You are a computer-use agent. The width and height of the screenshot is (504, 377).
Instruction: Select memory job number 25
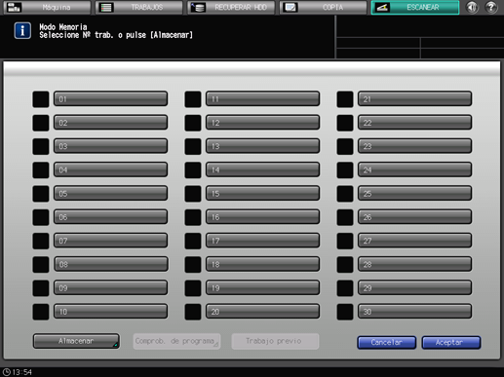pyautogui.click(x=414, y=194)
